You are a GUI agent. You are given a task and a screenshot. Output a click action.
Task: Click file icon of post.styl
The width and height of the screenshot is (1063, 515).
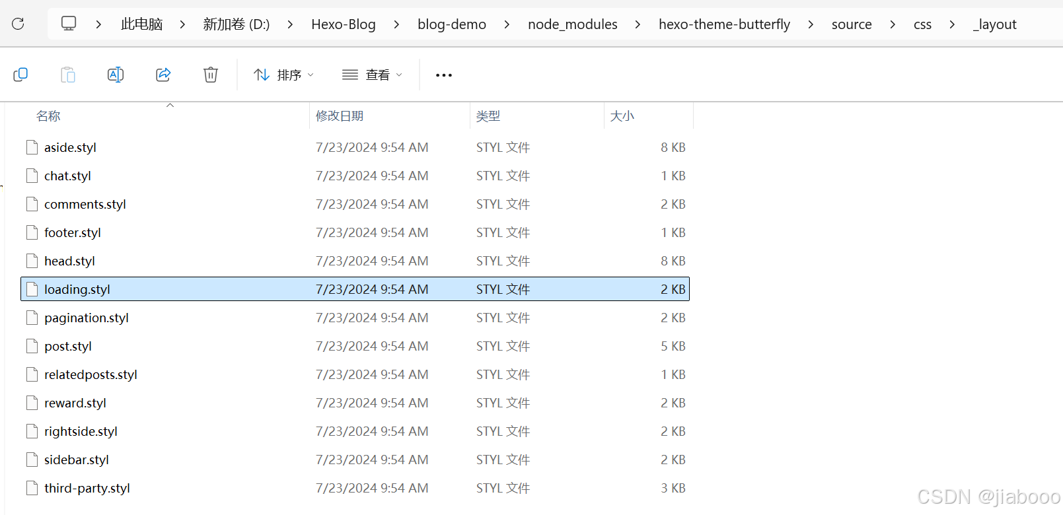32,346
